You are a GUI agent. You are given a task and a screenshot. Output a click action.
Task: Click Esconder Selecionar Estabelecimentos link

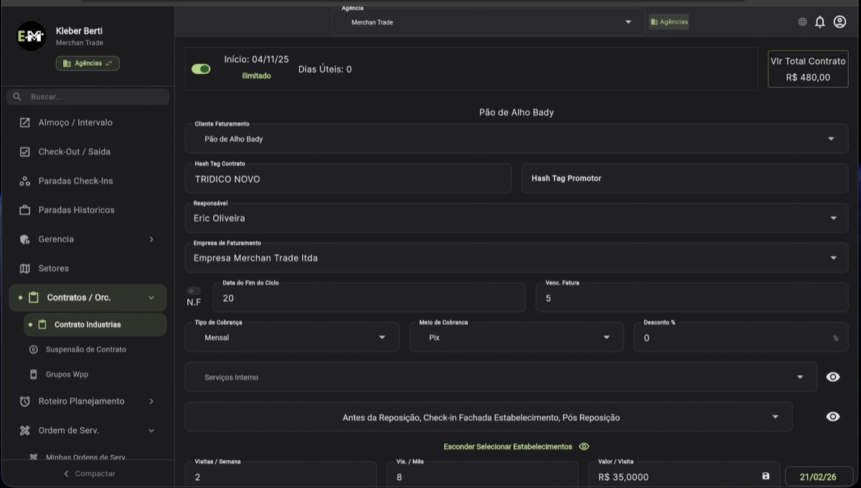508,446
